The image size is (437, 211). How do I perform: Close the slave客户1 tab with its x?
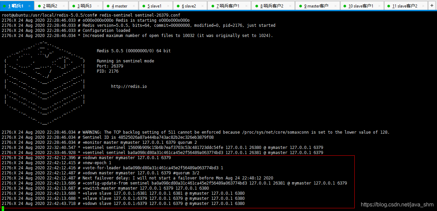380,6
